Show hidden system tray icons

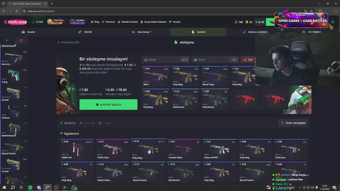pyautogui.click(x=300, y=188)
